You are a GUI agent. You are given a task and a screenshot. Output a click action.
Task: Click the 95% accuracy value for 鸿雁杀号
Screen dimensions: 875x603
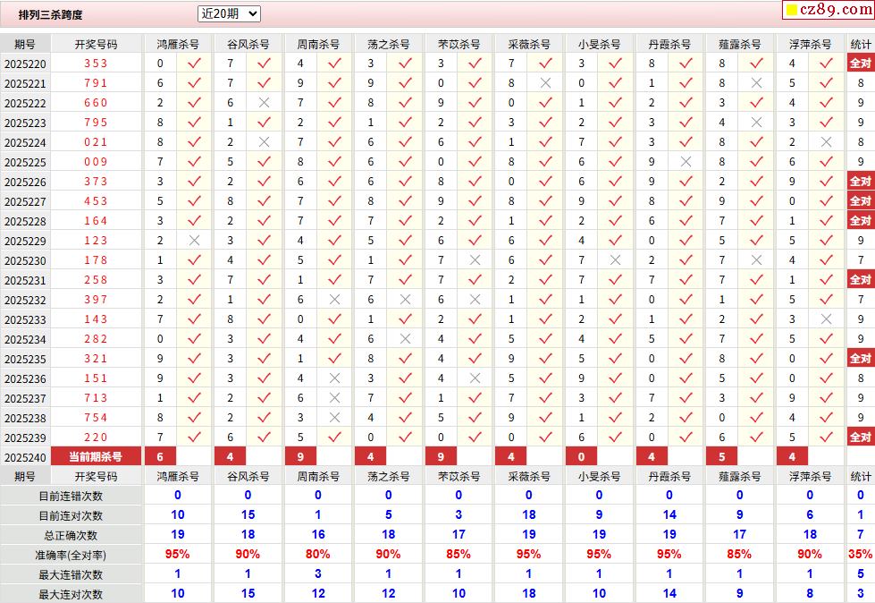[x=178, y=555]
